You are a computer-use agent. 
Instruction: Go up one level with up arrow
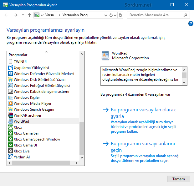tap(29, 15)
